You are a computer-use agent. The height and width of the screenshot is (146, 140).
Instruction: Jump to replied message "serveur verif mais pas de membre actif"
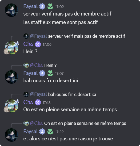pyautogui.click(x=86, y=36)
